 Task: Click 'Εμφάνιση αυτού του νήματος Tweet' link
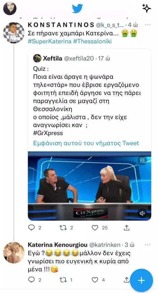(86, 143)
